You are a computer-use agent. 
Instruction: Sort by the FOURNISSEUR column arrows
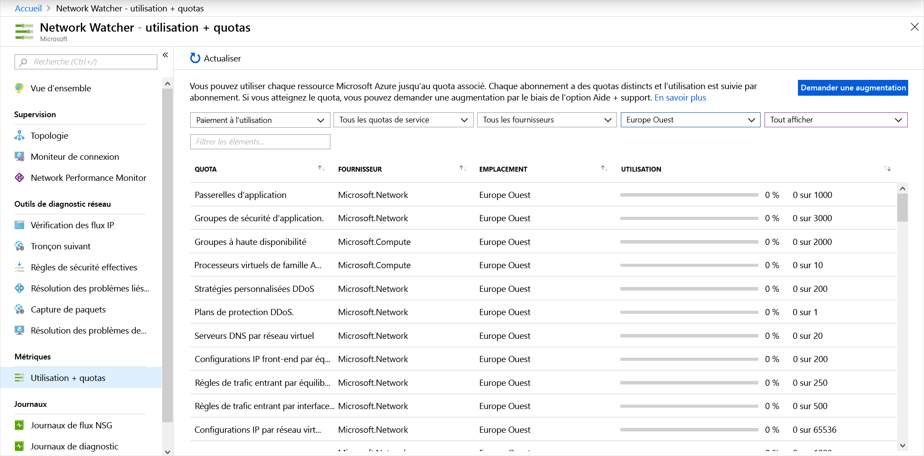pyautogui.click(x=463, y=169)
